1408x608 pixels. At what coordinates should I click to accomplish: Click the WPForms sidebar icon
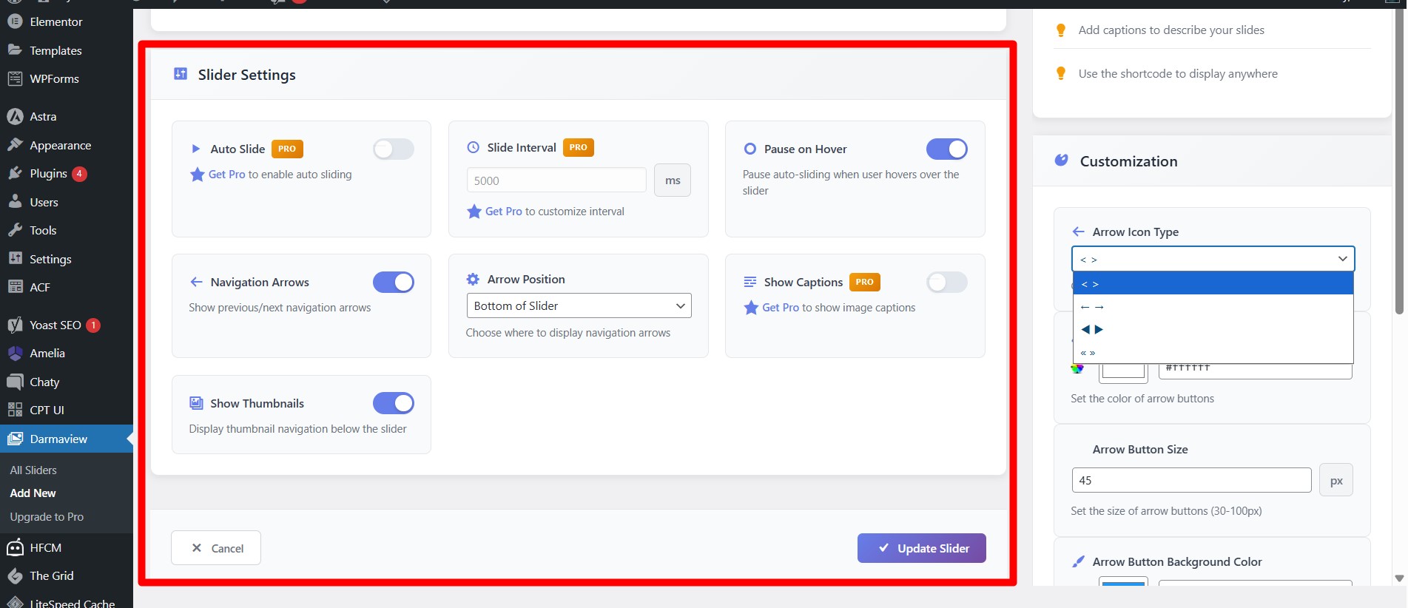[15, 79]
